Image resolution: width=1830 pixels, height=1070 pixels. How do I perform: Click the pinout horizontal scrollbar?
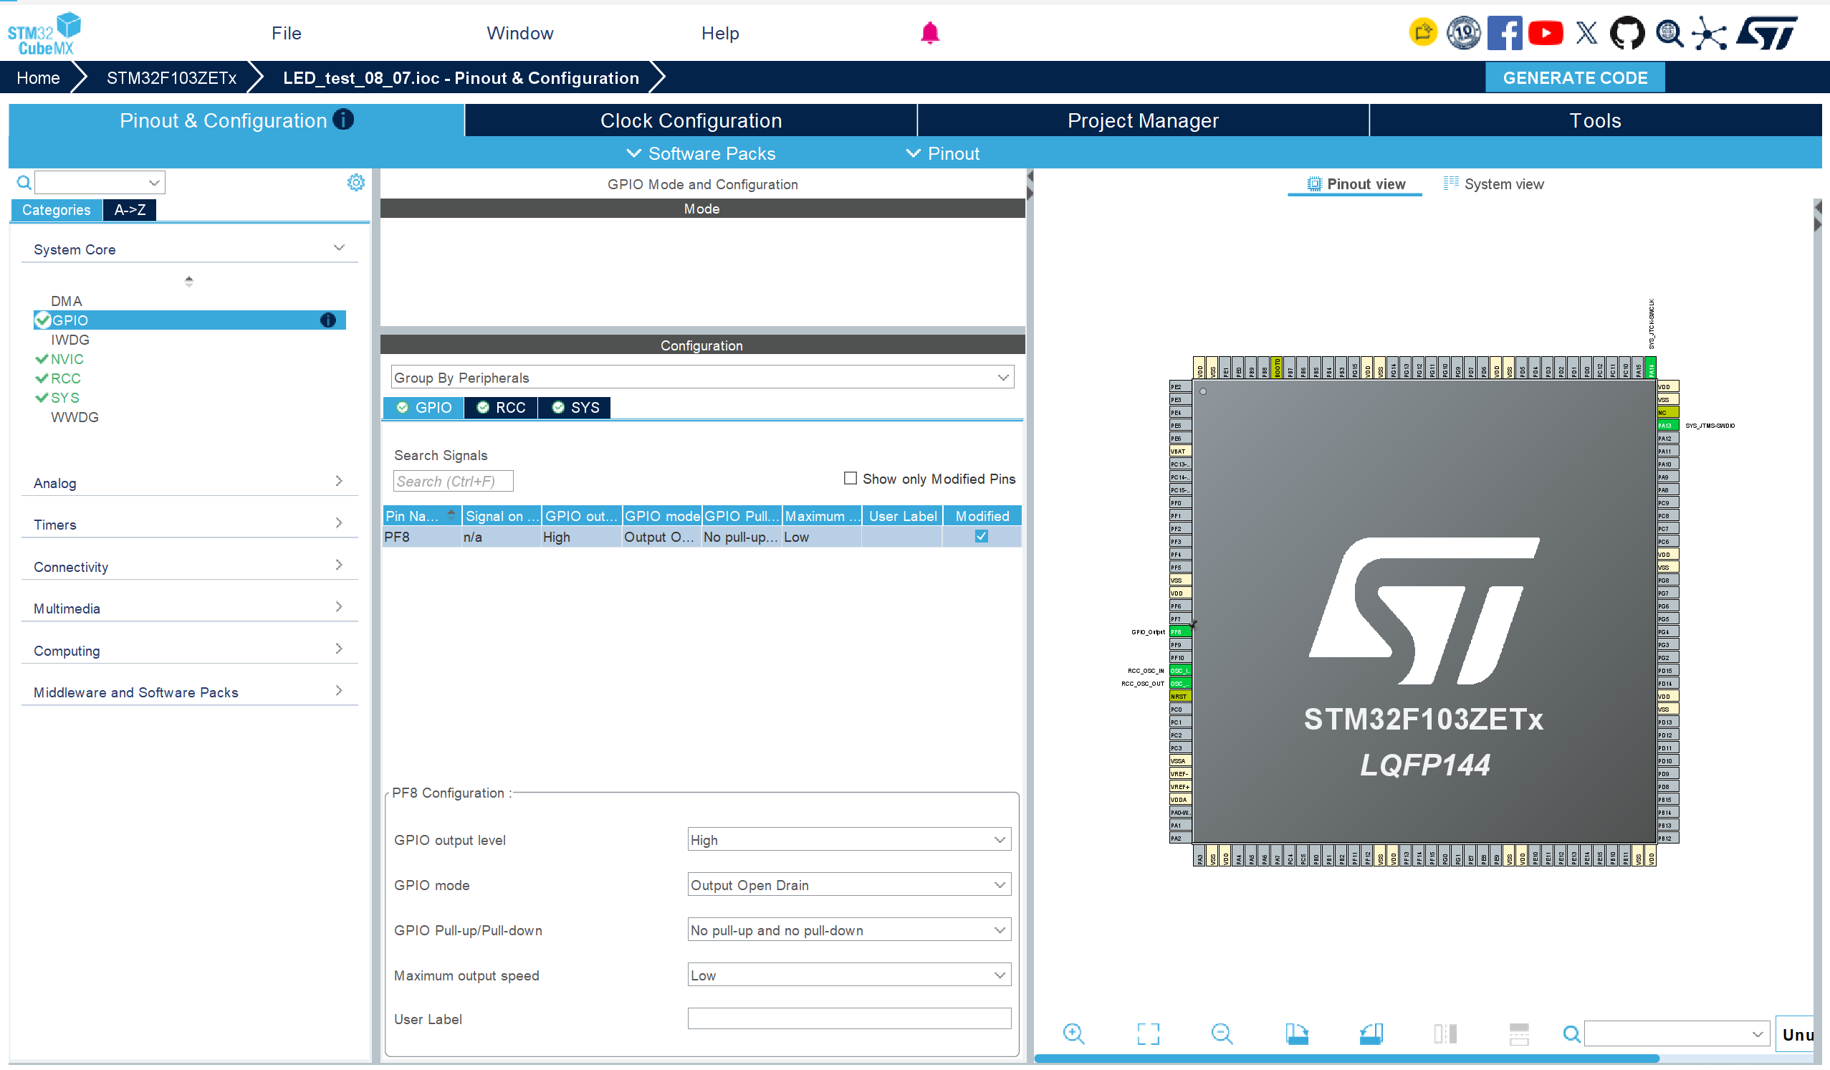click(1347, 1059)
